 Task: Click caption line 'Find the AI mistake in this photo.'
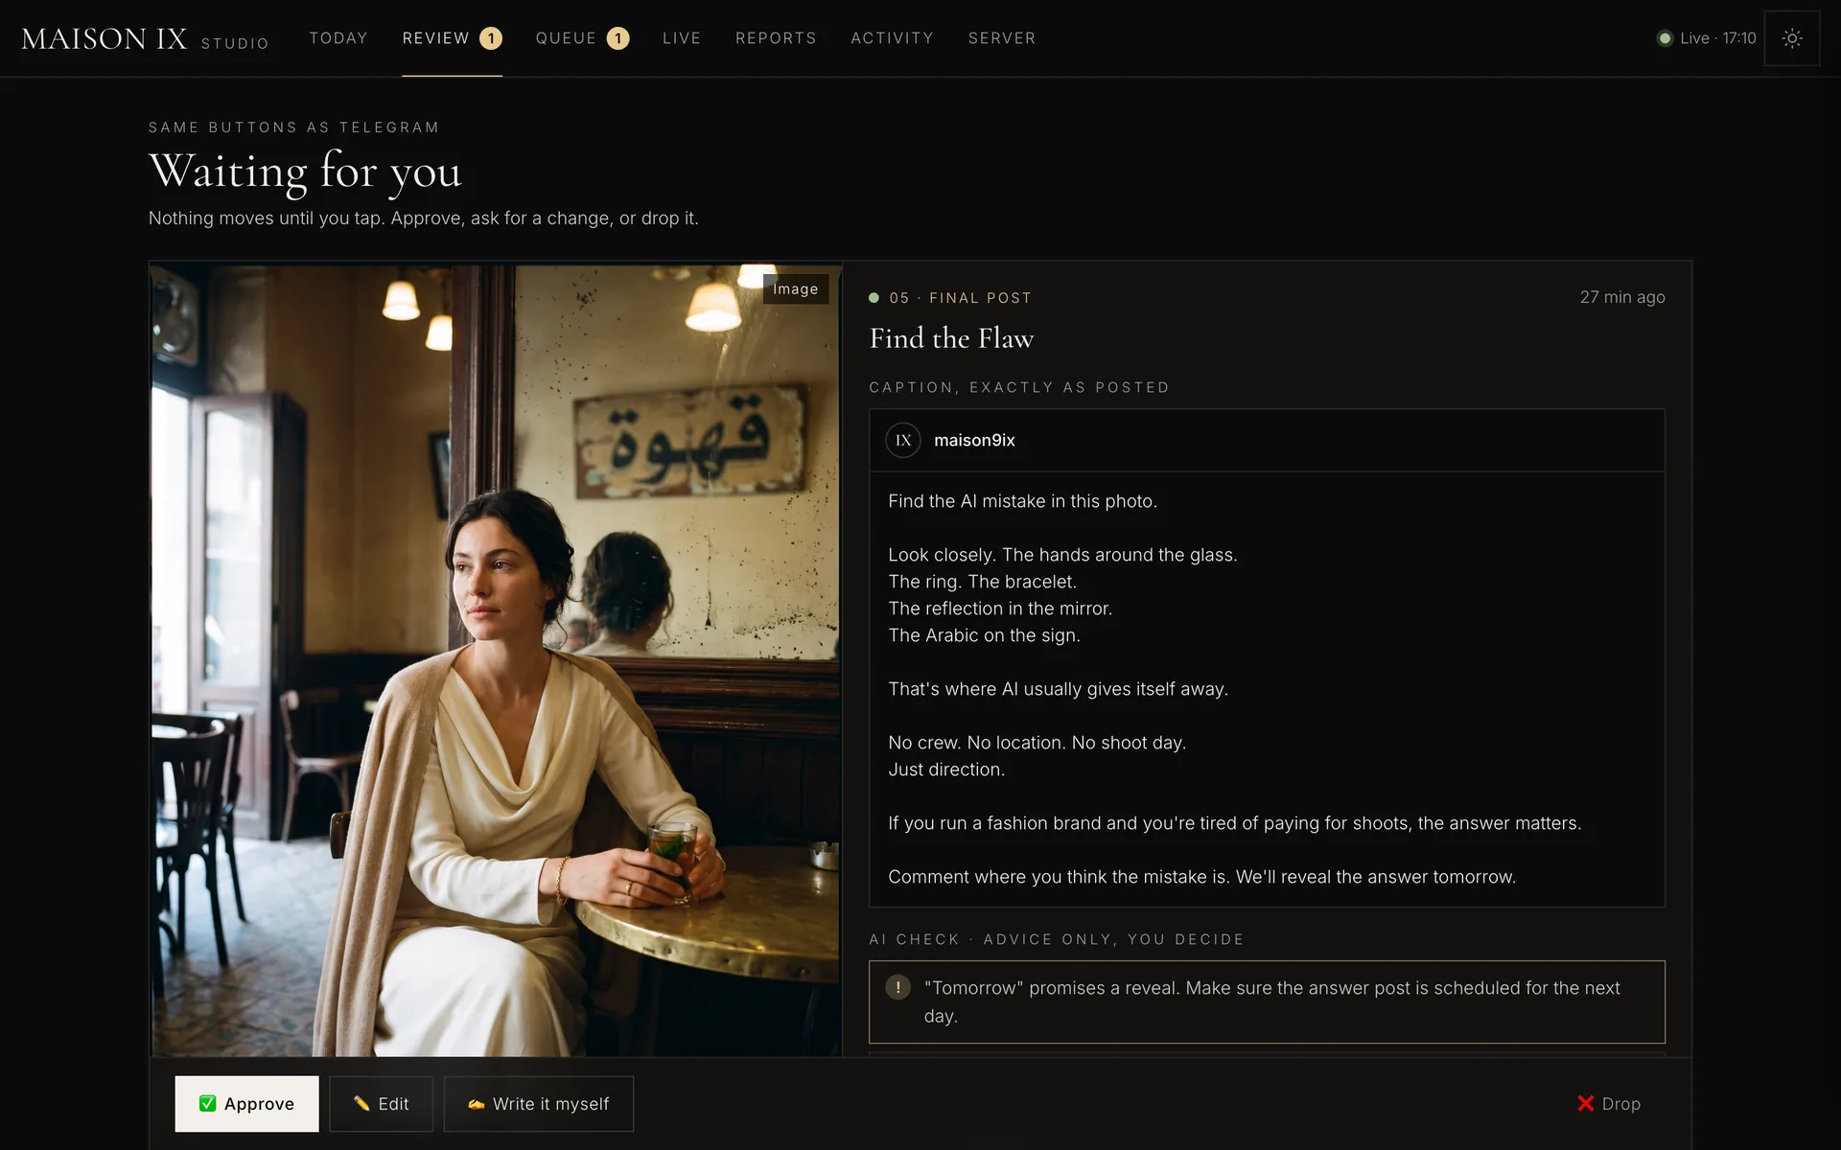pos(1022,501)
